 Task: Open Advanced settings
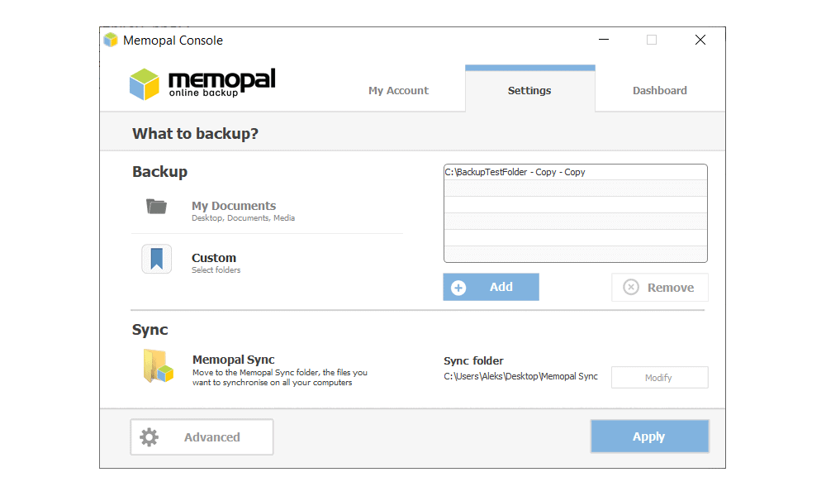tap(202, 437)
